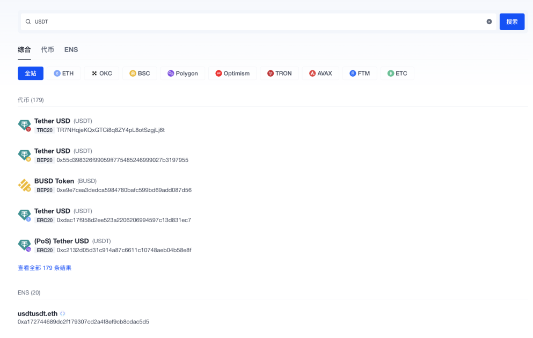Image resolution: width=533 pixels, height=338 pixels.
Task: Filter results by Polygon chain
Action: pyautogui.click(x=182, y=74)
